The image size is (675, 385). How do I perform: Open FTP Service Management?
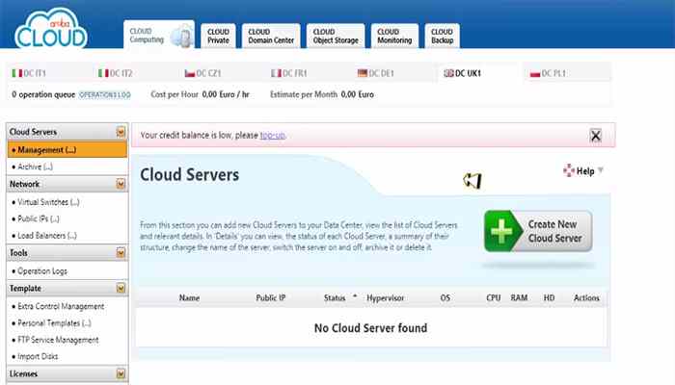click(x=58, y=340)
